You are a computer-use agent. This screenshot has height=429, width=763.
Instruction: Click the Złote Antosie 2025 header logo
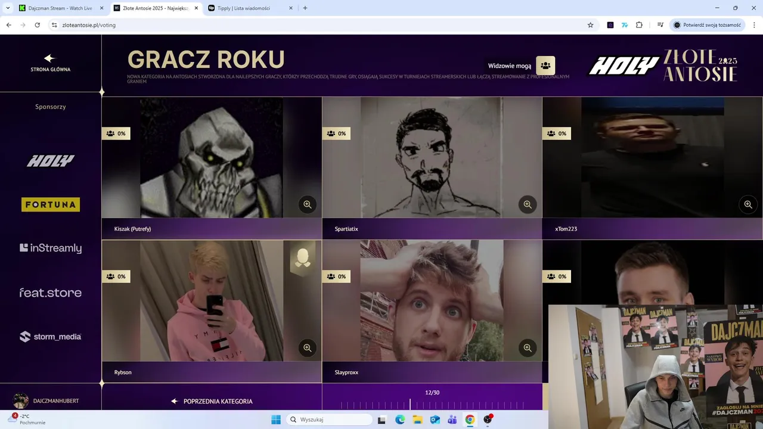coord(700,66)
